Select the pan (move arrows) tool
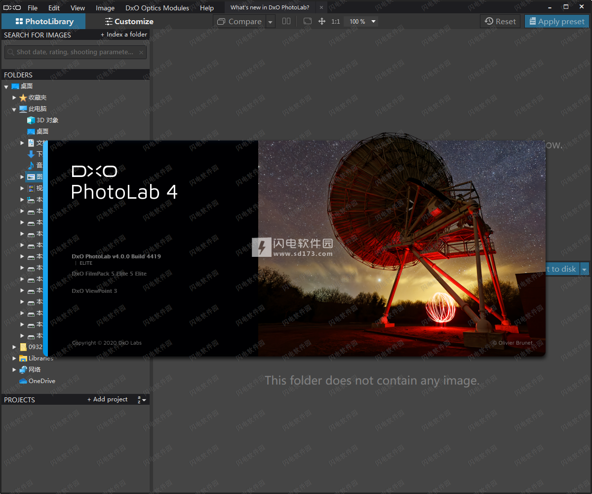The image size is (592, 494). (x=321, y=21)
